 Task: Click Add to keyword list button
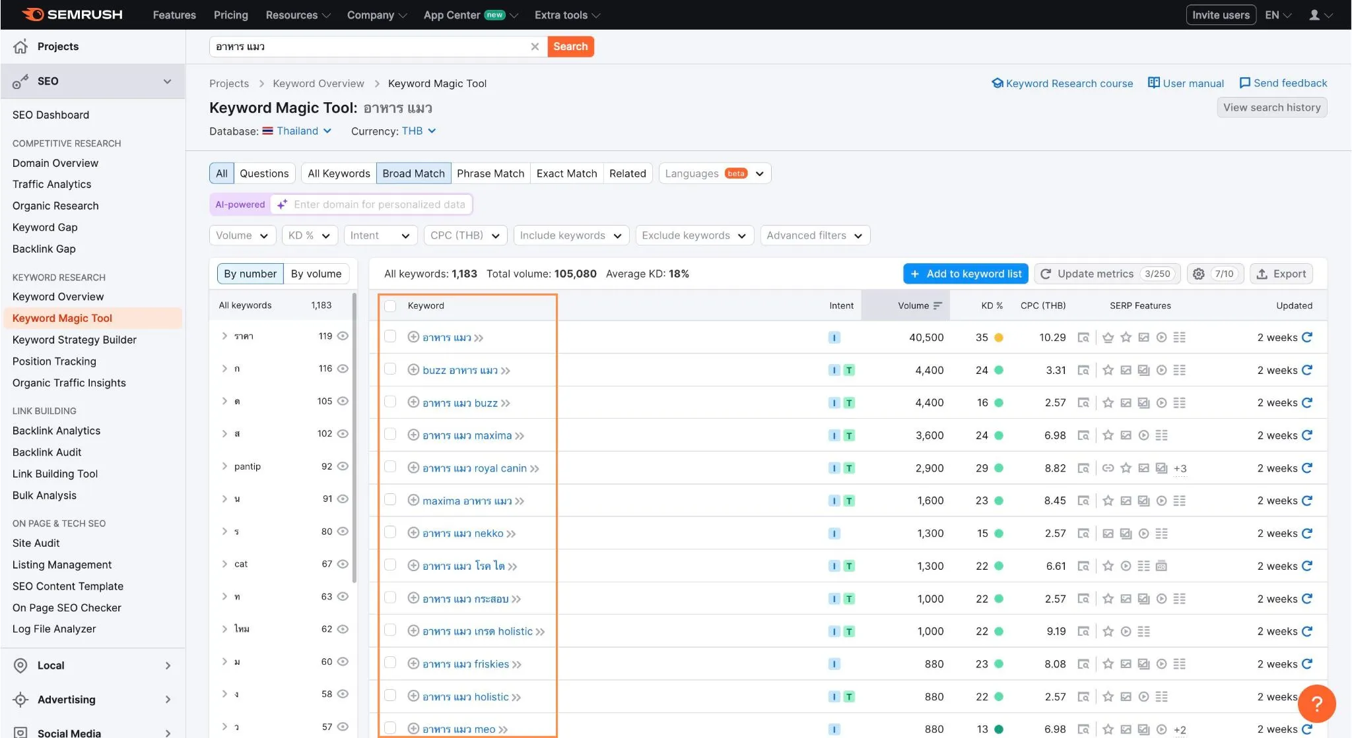tap(966, 274)
